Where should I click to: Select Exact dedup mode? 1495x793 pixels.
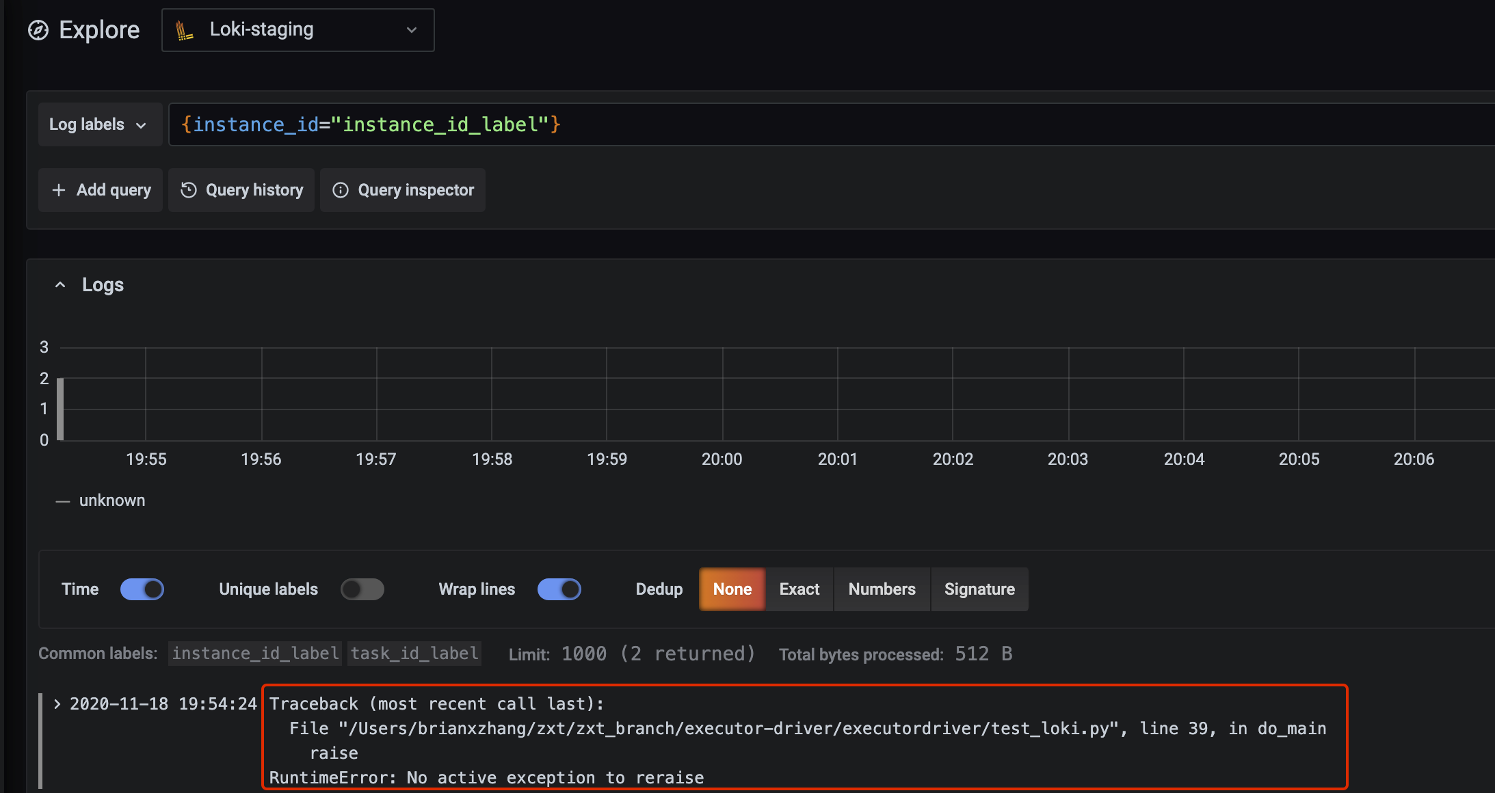(798, 589)
